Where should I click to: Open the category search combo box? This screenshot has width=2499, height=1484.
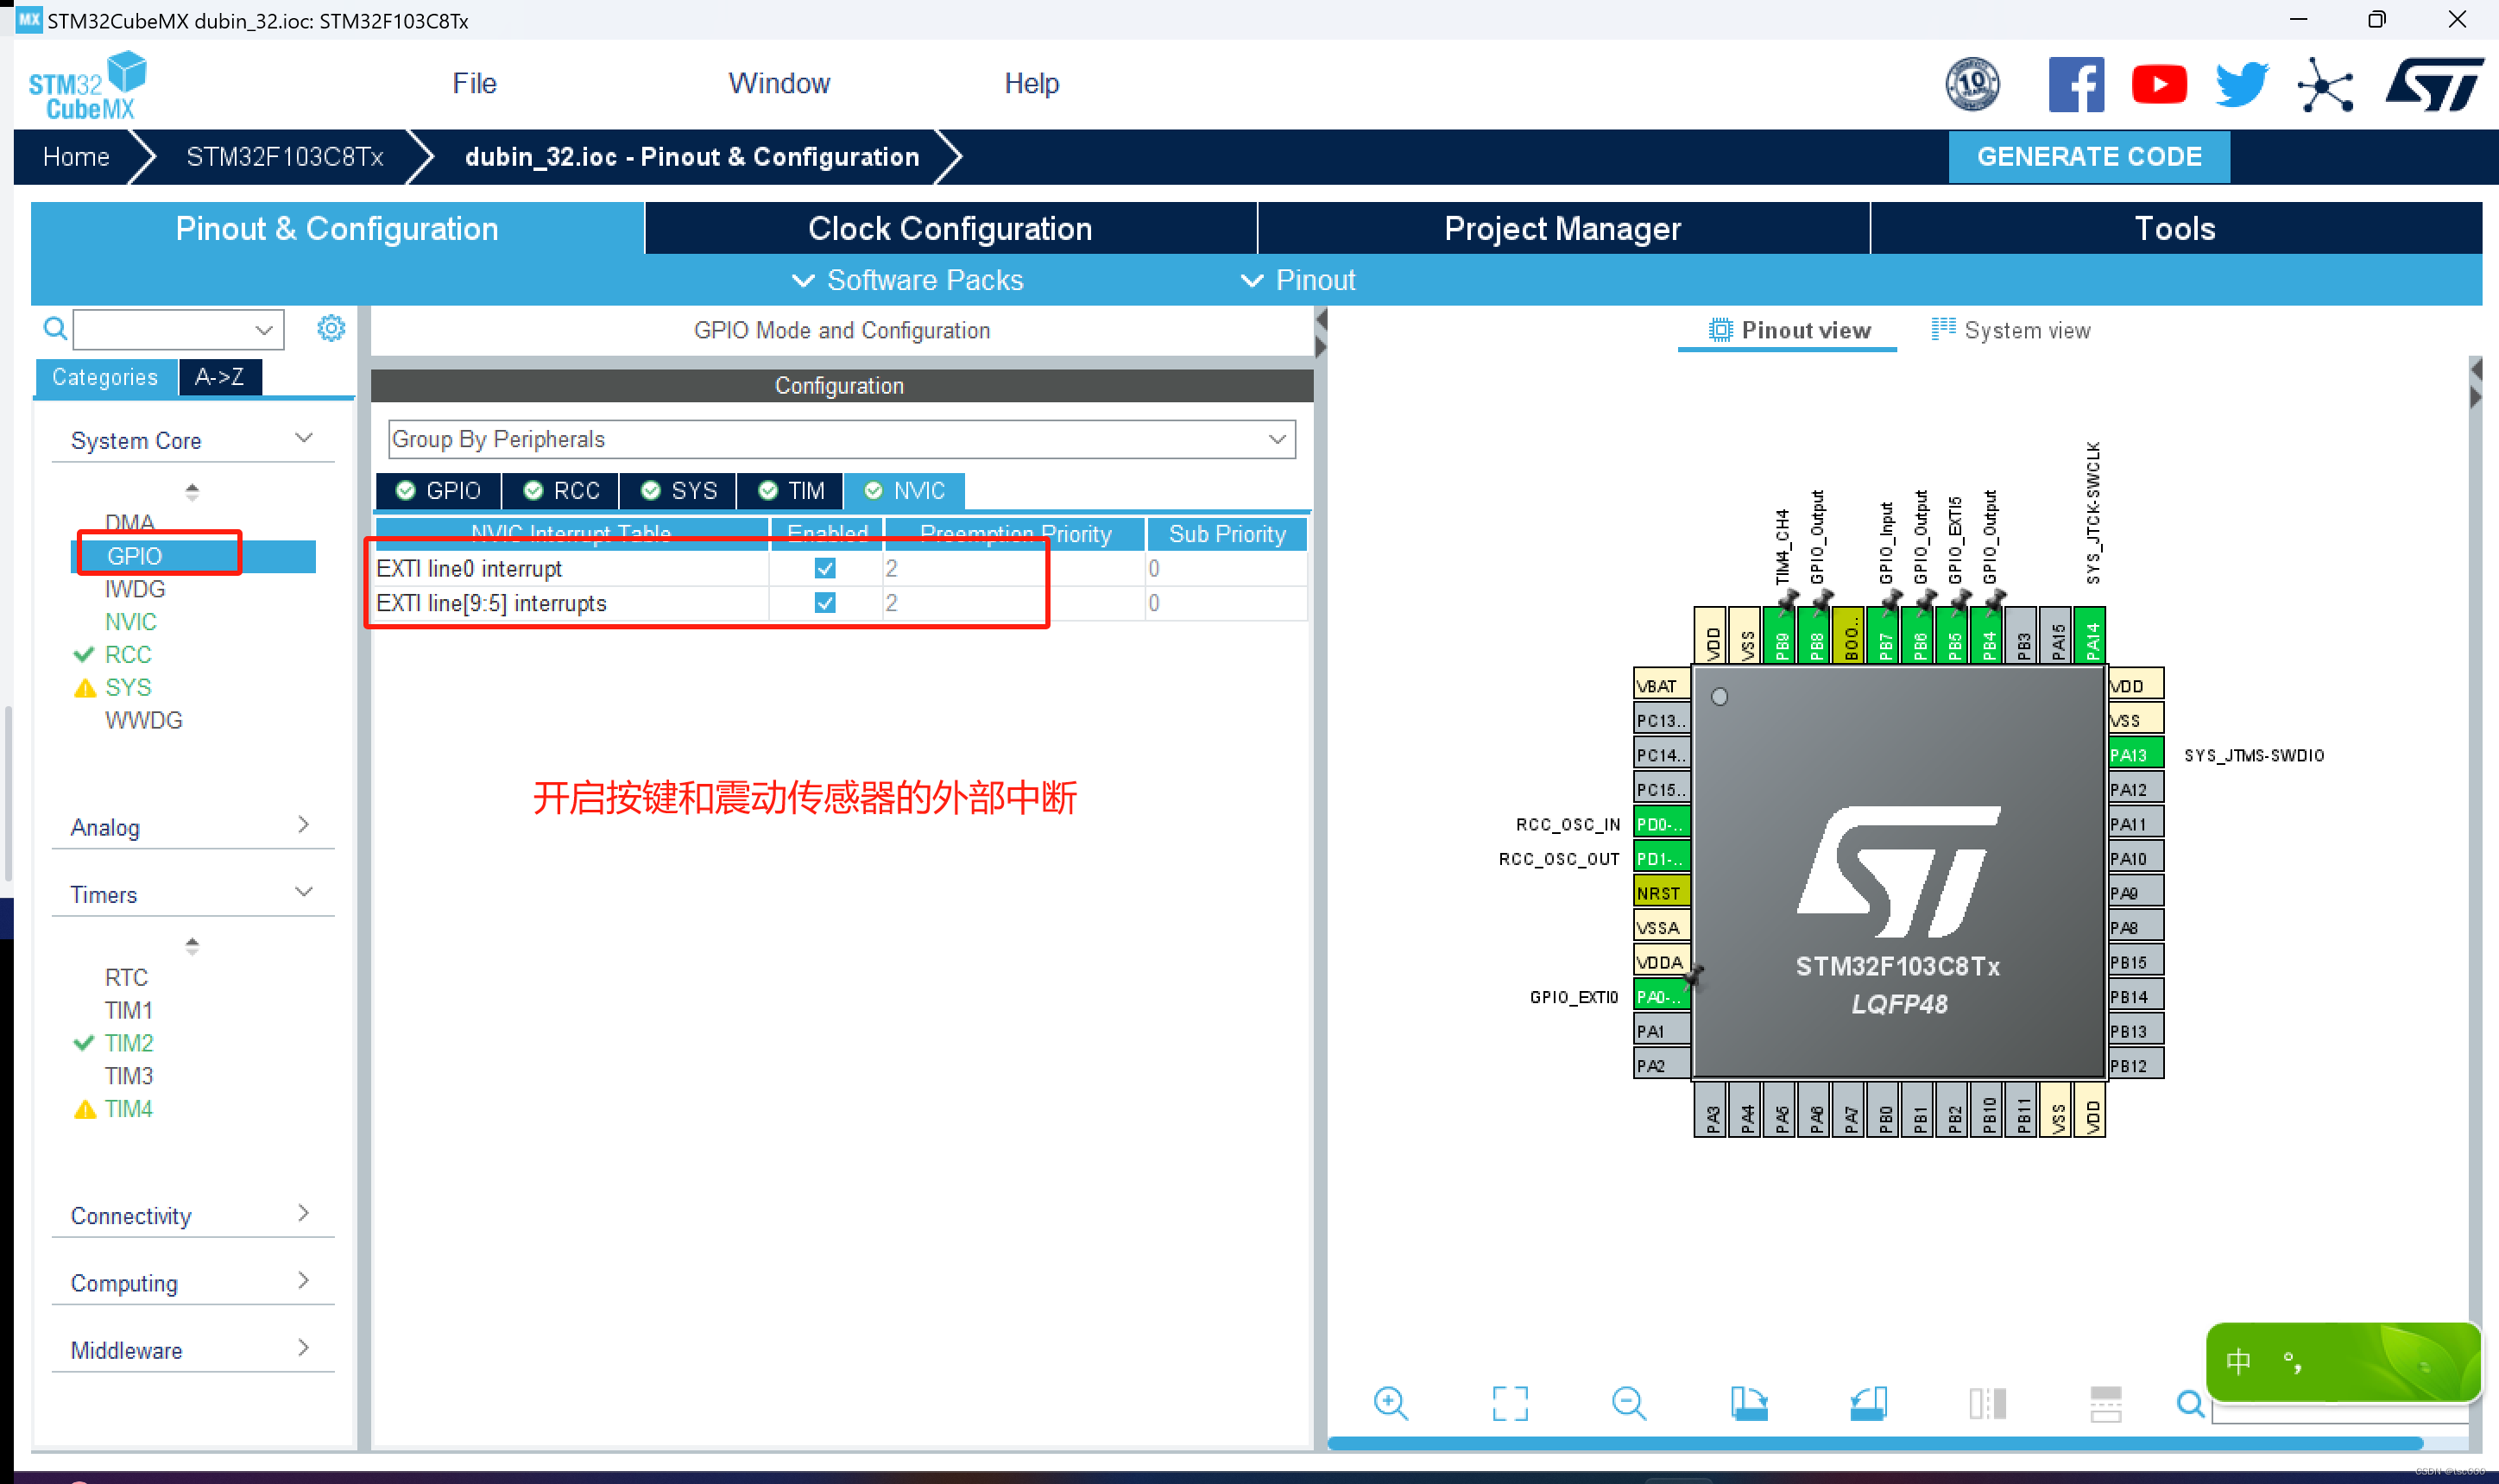click(179, 329)
